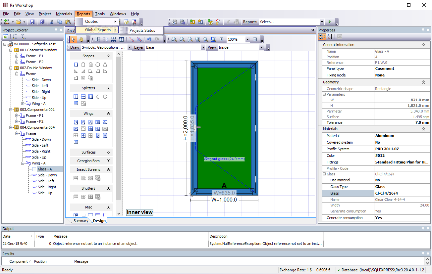This screenshot has width=432, height=274.
Task: Open the Reports Select dropdown
Action: [x=322, y=22]
